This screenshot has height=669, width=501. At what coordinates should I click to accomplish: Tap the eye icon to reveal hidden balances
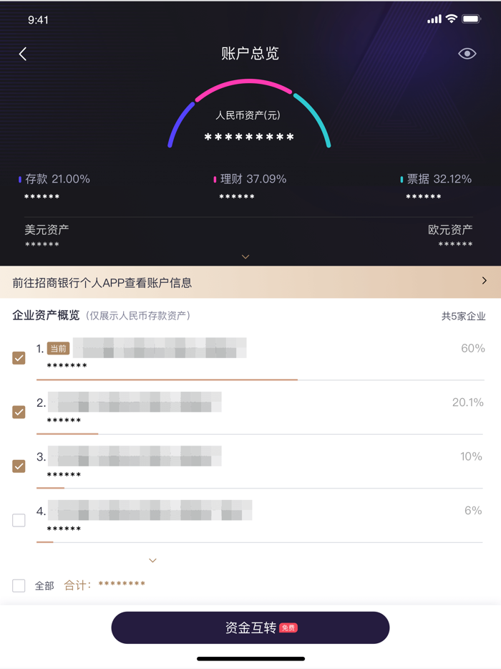467,53
